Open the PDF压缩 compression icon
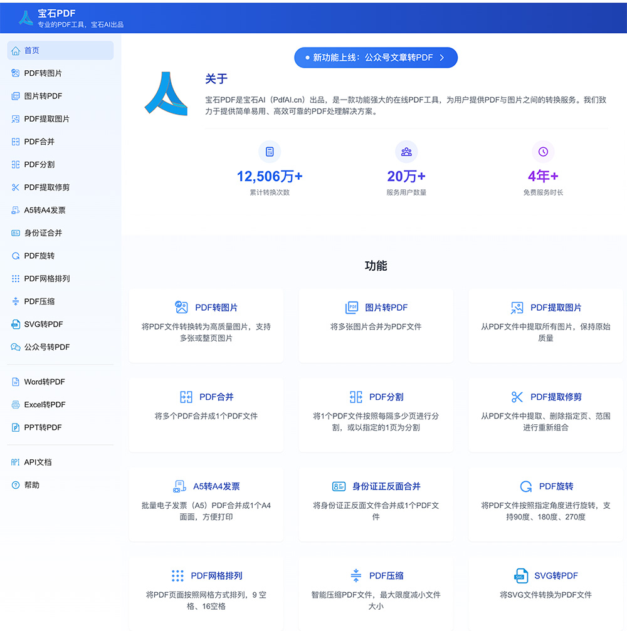Screen dimensions: 627x631 (355, 575)
